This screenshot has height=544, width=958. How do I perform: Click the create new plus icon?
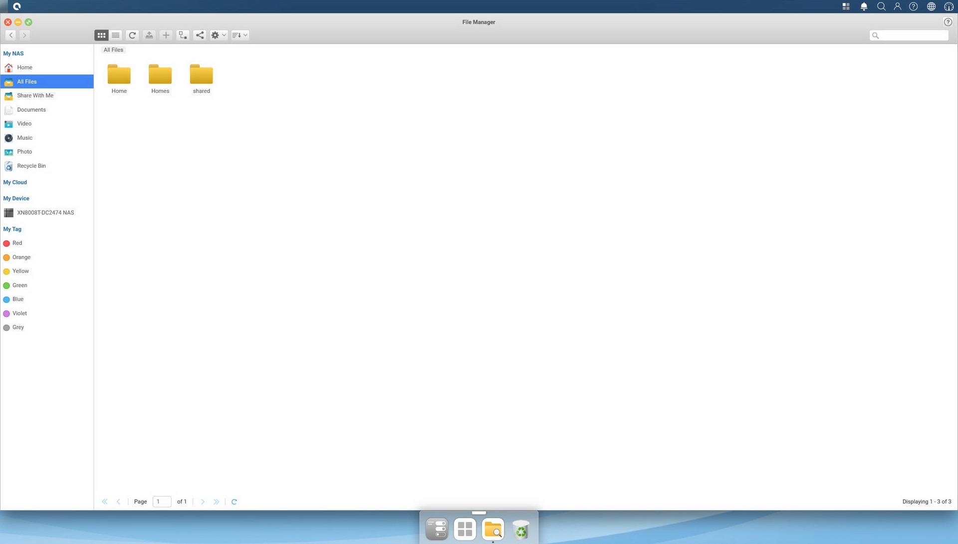(166, 35)
